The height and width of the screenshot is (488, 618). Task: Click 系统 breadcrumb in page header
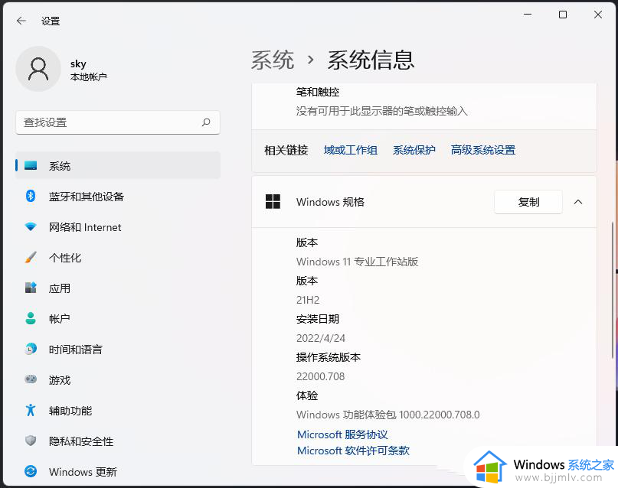tap(273, 60)
